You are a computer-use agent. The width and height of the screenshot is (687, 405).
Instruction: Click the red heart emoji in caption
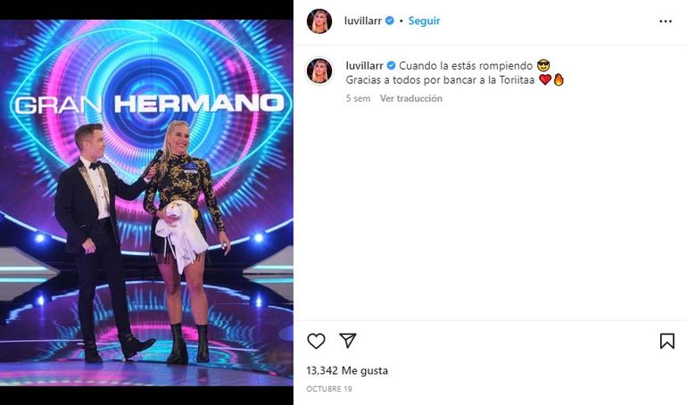tap(545, 79)
